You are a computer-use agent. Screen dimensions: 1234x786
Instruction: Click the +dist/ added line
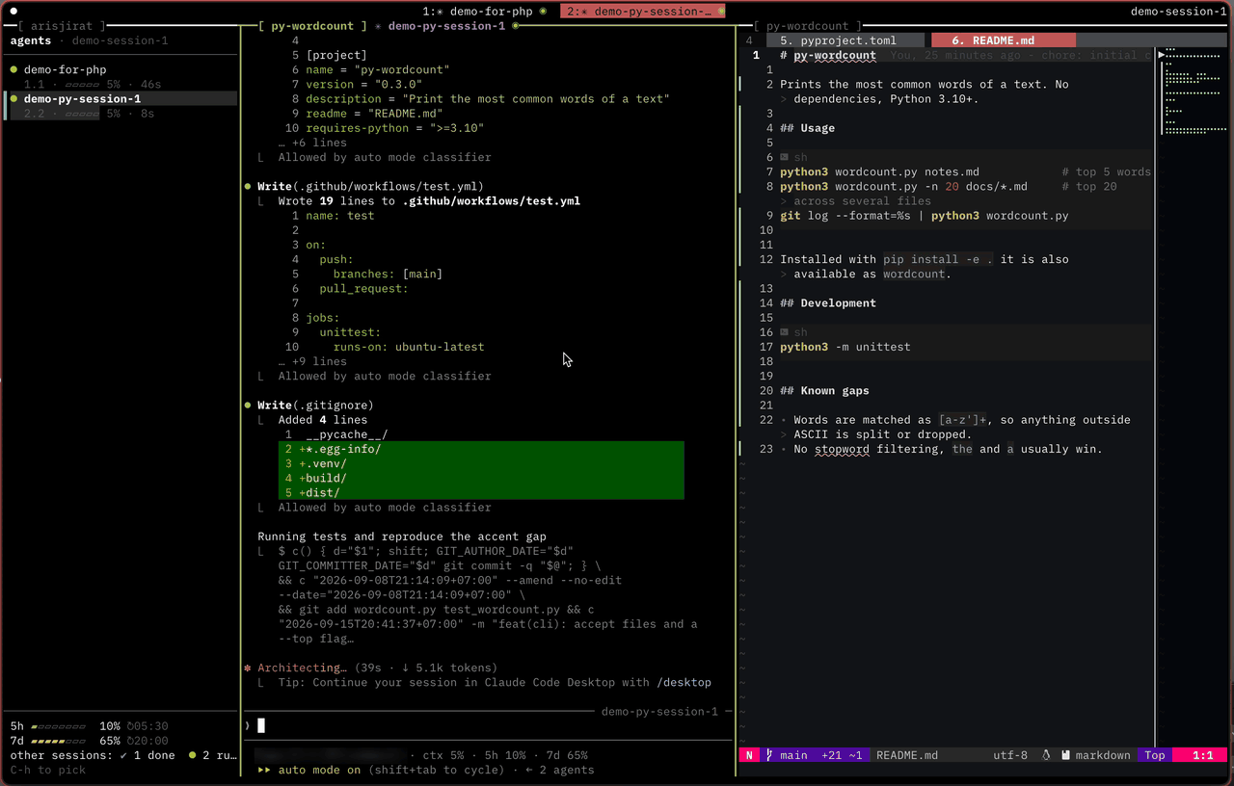click(x=481, y=492)
